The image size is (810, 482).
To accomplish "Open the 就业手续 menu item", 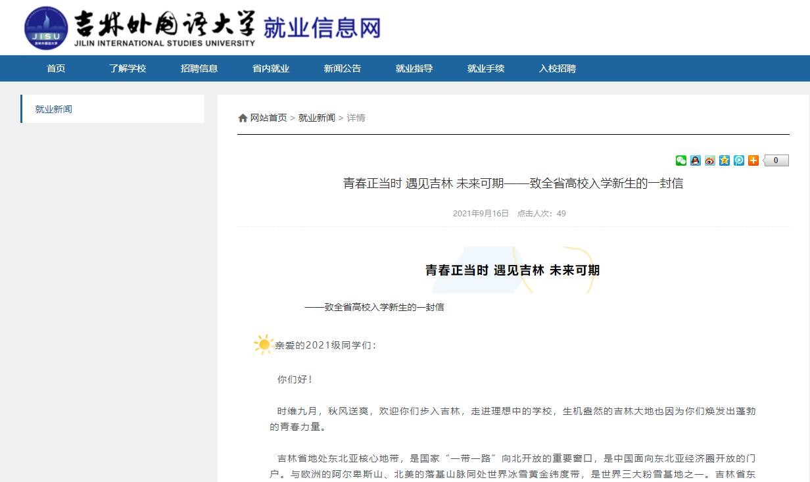I will point(486,68).
